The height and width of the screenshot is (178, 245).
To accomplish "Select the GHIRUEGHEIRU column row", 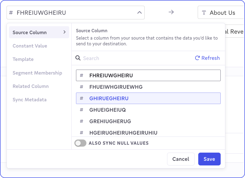I will coord(148,99).
